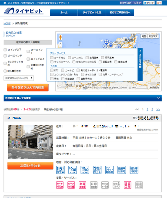Viewport: 167px width, 198px height.
Task: Click the Facebook Like button
Action: pyautogui.click(x=126, y=3)
